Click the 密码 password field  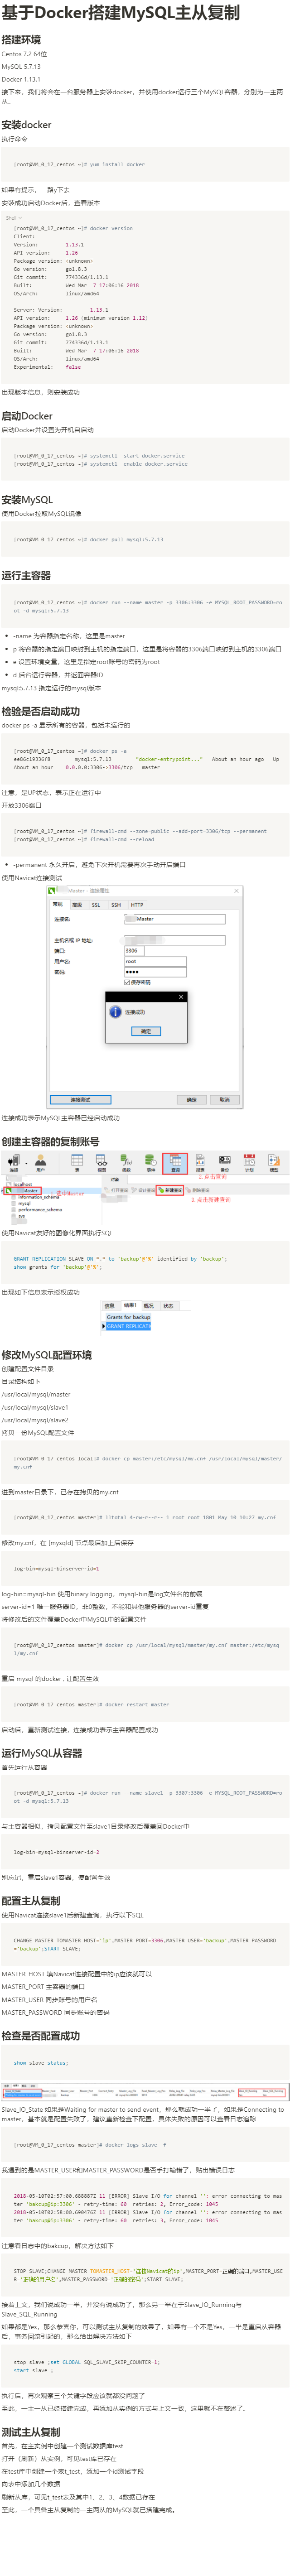point(155,972)
